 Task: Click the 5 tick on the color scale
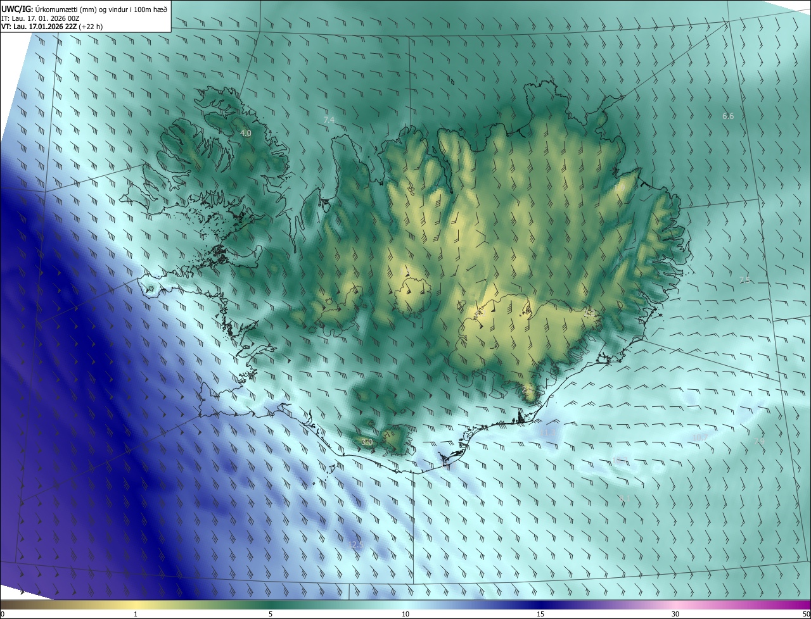click(271, 614)
